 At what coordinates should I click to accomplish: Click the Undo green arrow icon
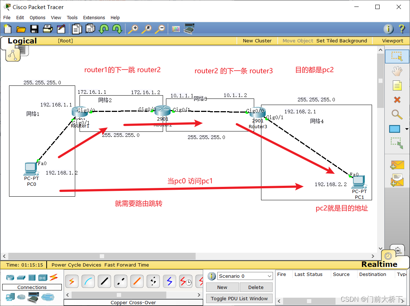104,29
